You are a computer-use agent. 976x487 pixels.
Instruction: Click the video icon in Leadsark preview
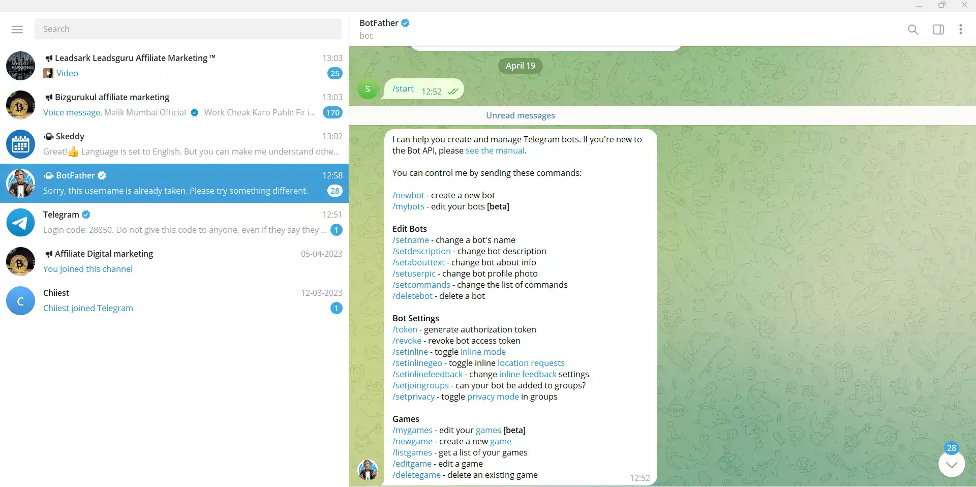[48, 73]
